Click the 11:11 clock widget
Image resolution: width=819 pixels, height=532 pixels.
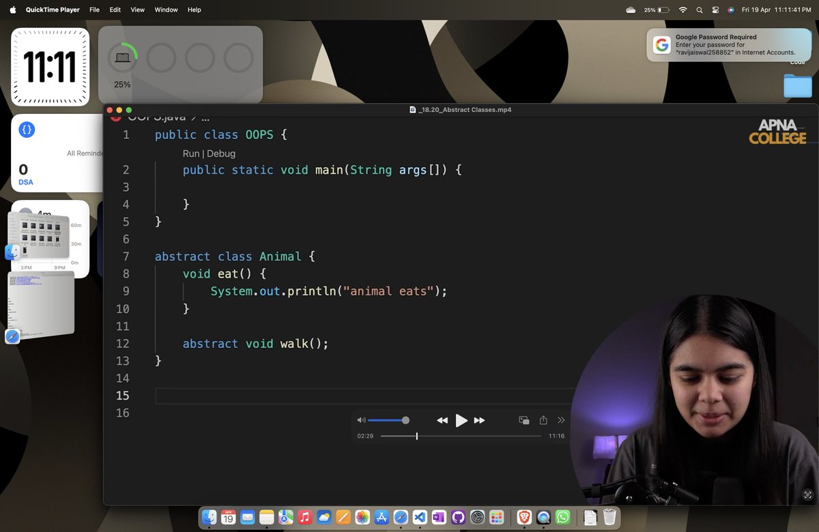(50, 67)
